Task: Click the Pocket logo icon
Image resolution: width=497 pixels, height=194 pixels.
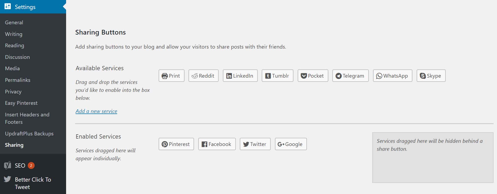Action: tap(304, 76)
